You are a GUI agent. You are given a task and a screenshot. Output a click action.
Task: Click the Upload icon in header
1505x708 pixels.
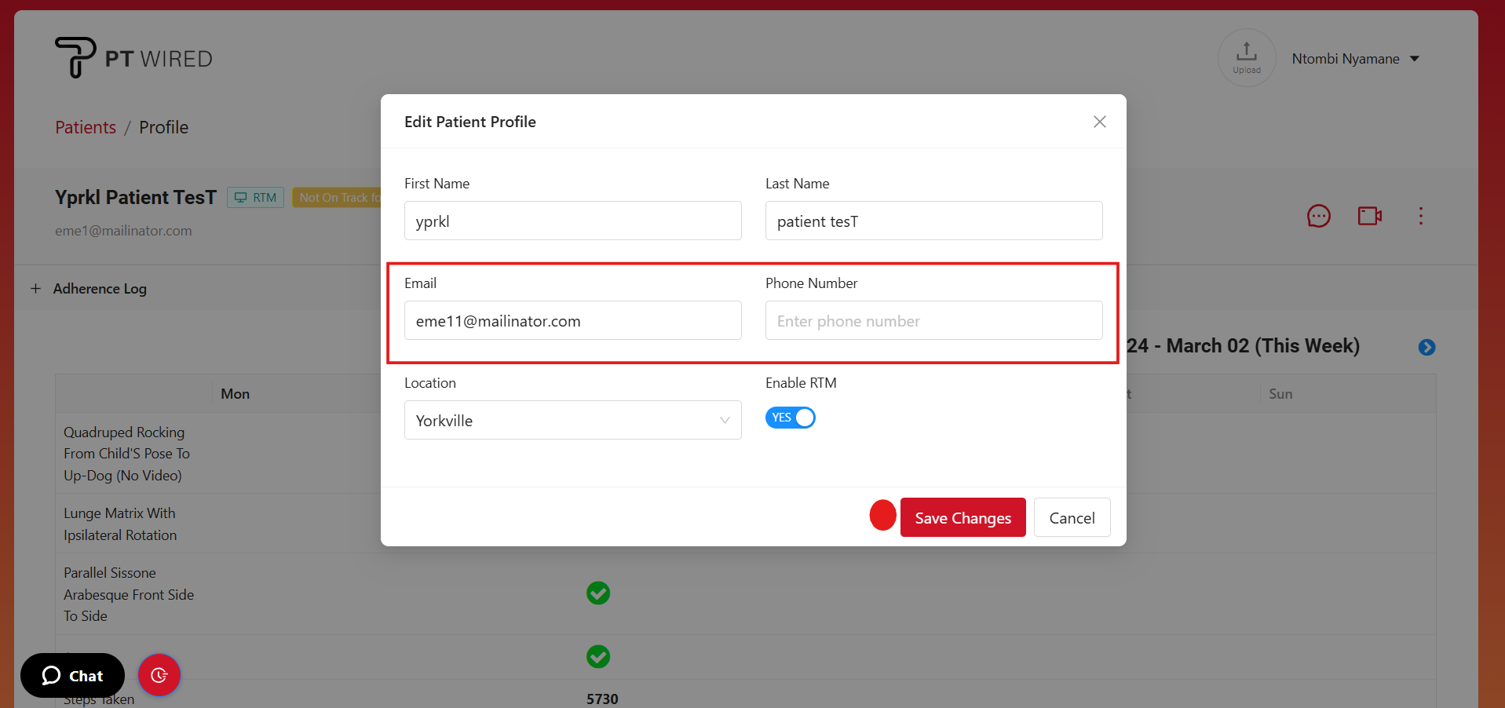click(x=1246, y=58)
